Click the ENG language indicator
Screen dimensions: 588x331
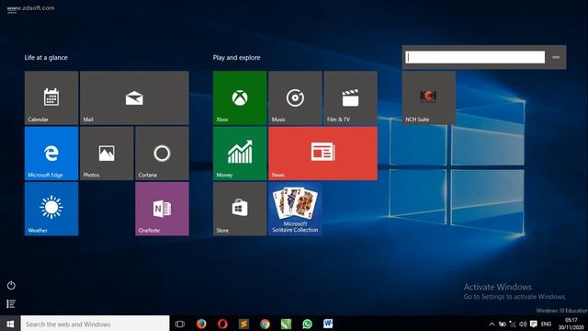(x=546, y=324)
